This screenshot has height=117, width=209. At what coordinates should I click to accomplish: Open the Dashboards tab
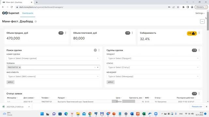[x=28, y=13]
